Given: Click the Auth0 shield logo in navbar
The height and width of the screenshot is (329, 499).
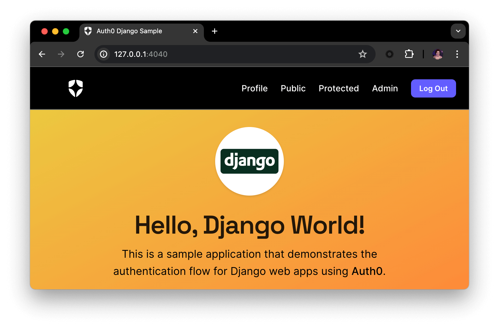Looking at the screenshot, I should tap(75, 88).
